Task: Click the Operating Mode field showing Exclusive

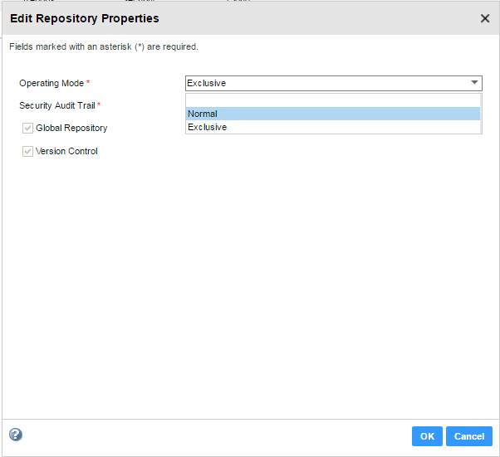Action: pos(324,83)
